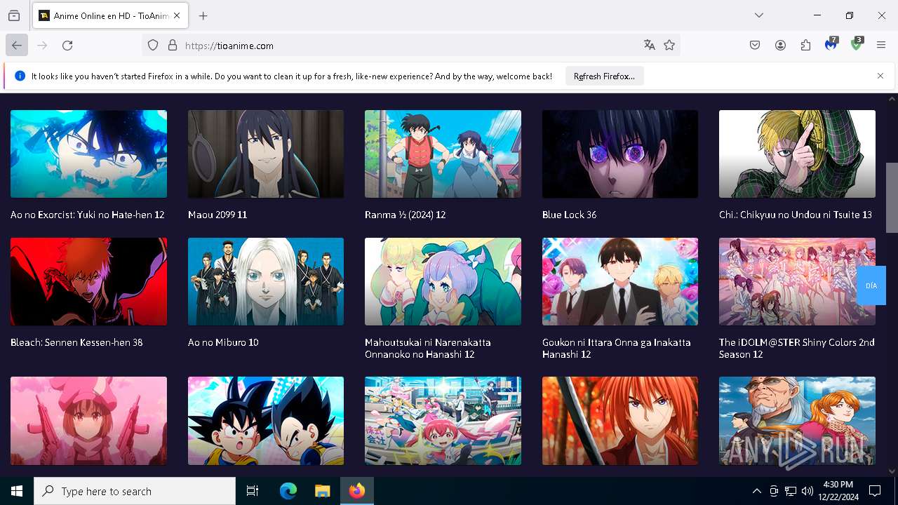Open shield extension with badge 3

point(857,45)
